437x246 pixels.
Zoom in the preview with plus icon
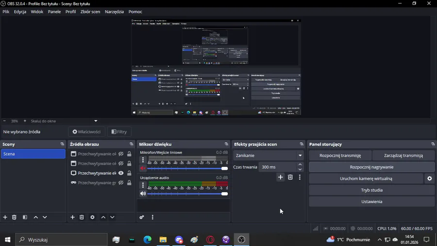click(25, 121)
